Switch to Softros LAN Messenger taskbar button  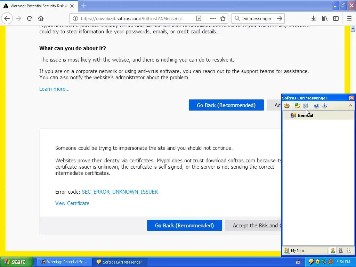(x=120, y=262)
